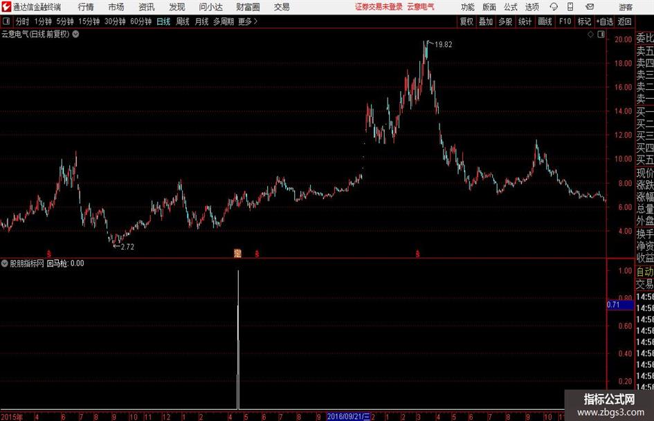Click the 回马枪: 0.00 indicator readout
The width and height of the screenshot is (654, 421).
[65, 263]
